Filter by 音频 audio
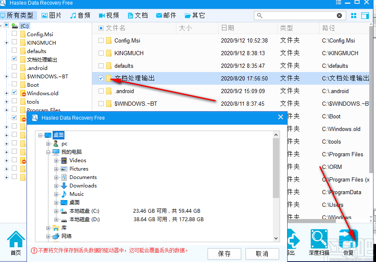Viewport: 376px width, 262px height. [80, 16]
